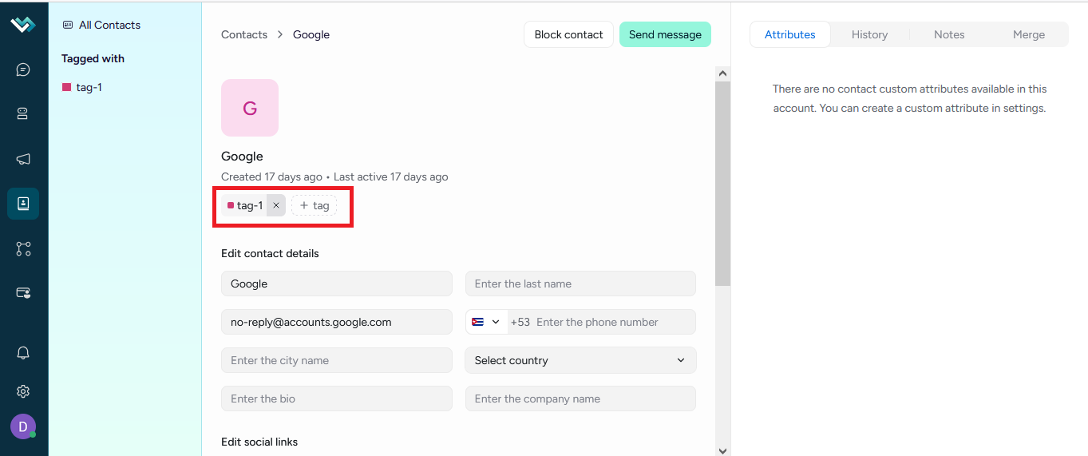Open All Contacts list
The width and height of the screenshot is (1088, 456).
point(101,25)
